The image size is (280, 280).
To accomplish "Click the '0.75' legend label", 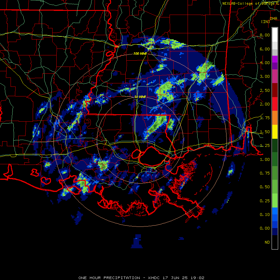I will 265,173.
